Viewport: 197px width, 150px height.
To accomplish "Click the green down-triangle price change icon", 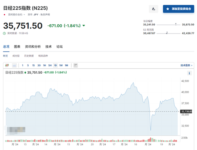I will tap(84, 26).
